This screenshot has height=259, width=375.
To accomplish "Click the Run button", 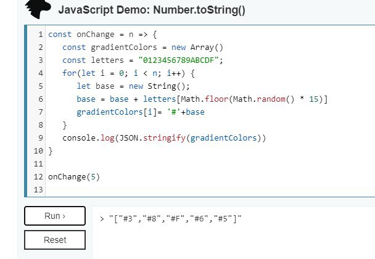I will pos(55,216).
